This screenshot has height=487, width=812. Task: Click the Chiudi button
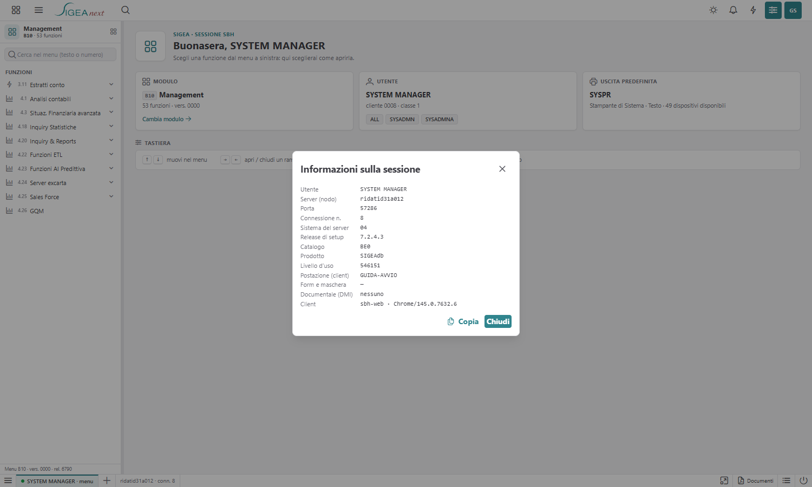click(498, 321)
